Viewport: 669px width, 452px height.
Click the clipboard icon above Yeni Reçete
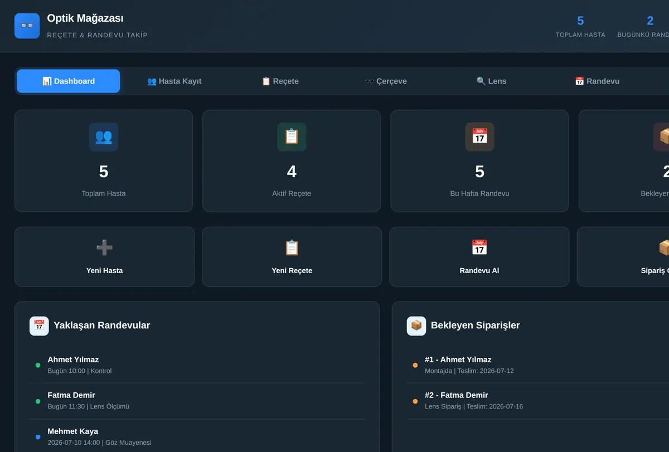[292, 247]
